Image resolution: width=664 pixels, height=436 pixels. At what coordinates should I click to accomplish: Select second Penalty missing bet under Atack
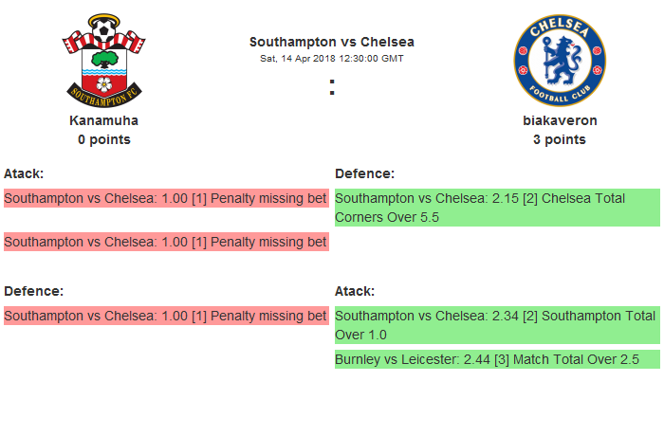166,242
